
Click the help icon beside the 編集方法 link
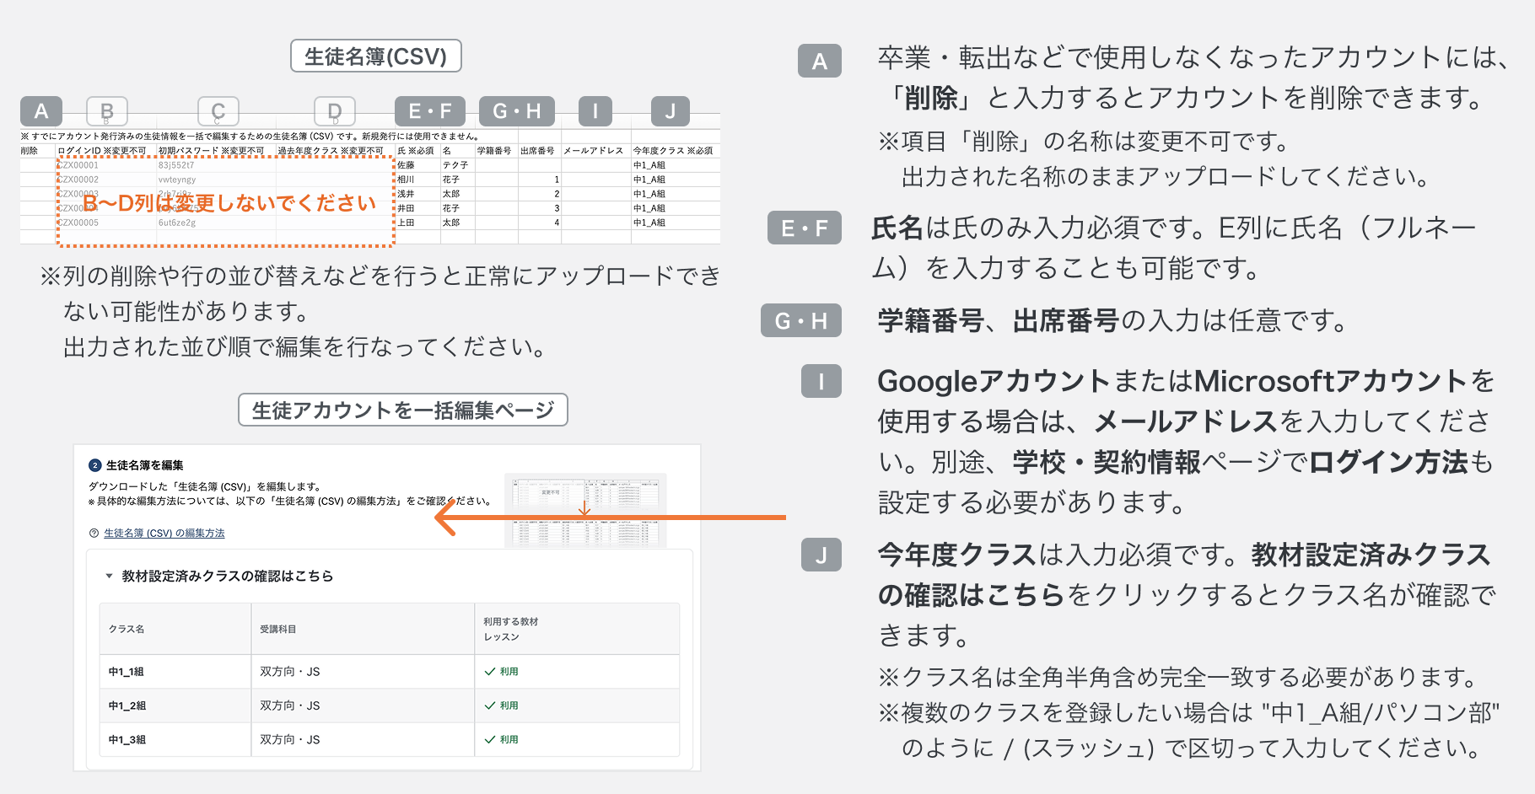click(94, 534)
